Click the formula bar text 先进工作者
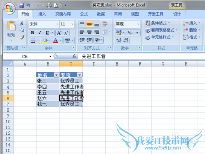Image resolution: width=205 pixels, height=154 pixels. (x=93, y=56)
